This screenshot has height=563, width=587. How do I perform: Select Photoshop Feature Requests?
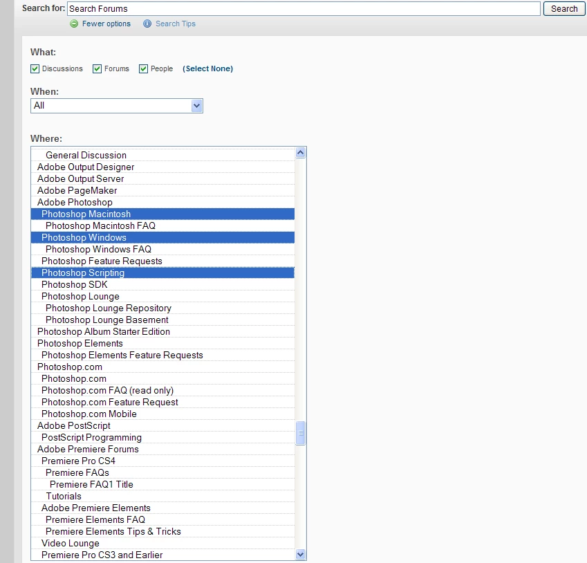(x=163, y=261)
